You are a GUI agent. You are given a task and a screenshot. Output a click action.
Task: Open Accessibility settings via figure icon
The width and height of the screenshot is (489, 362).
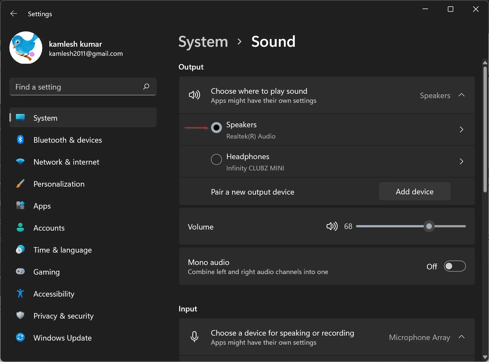click(x=20, y=294)
